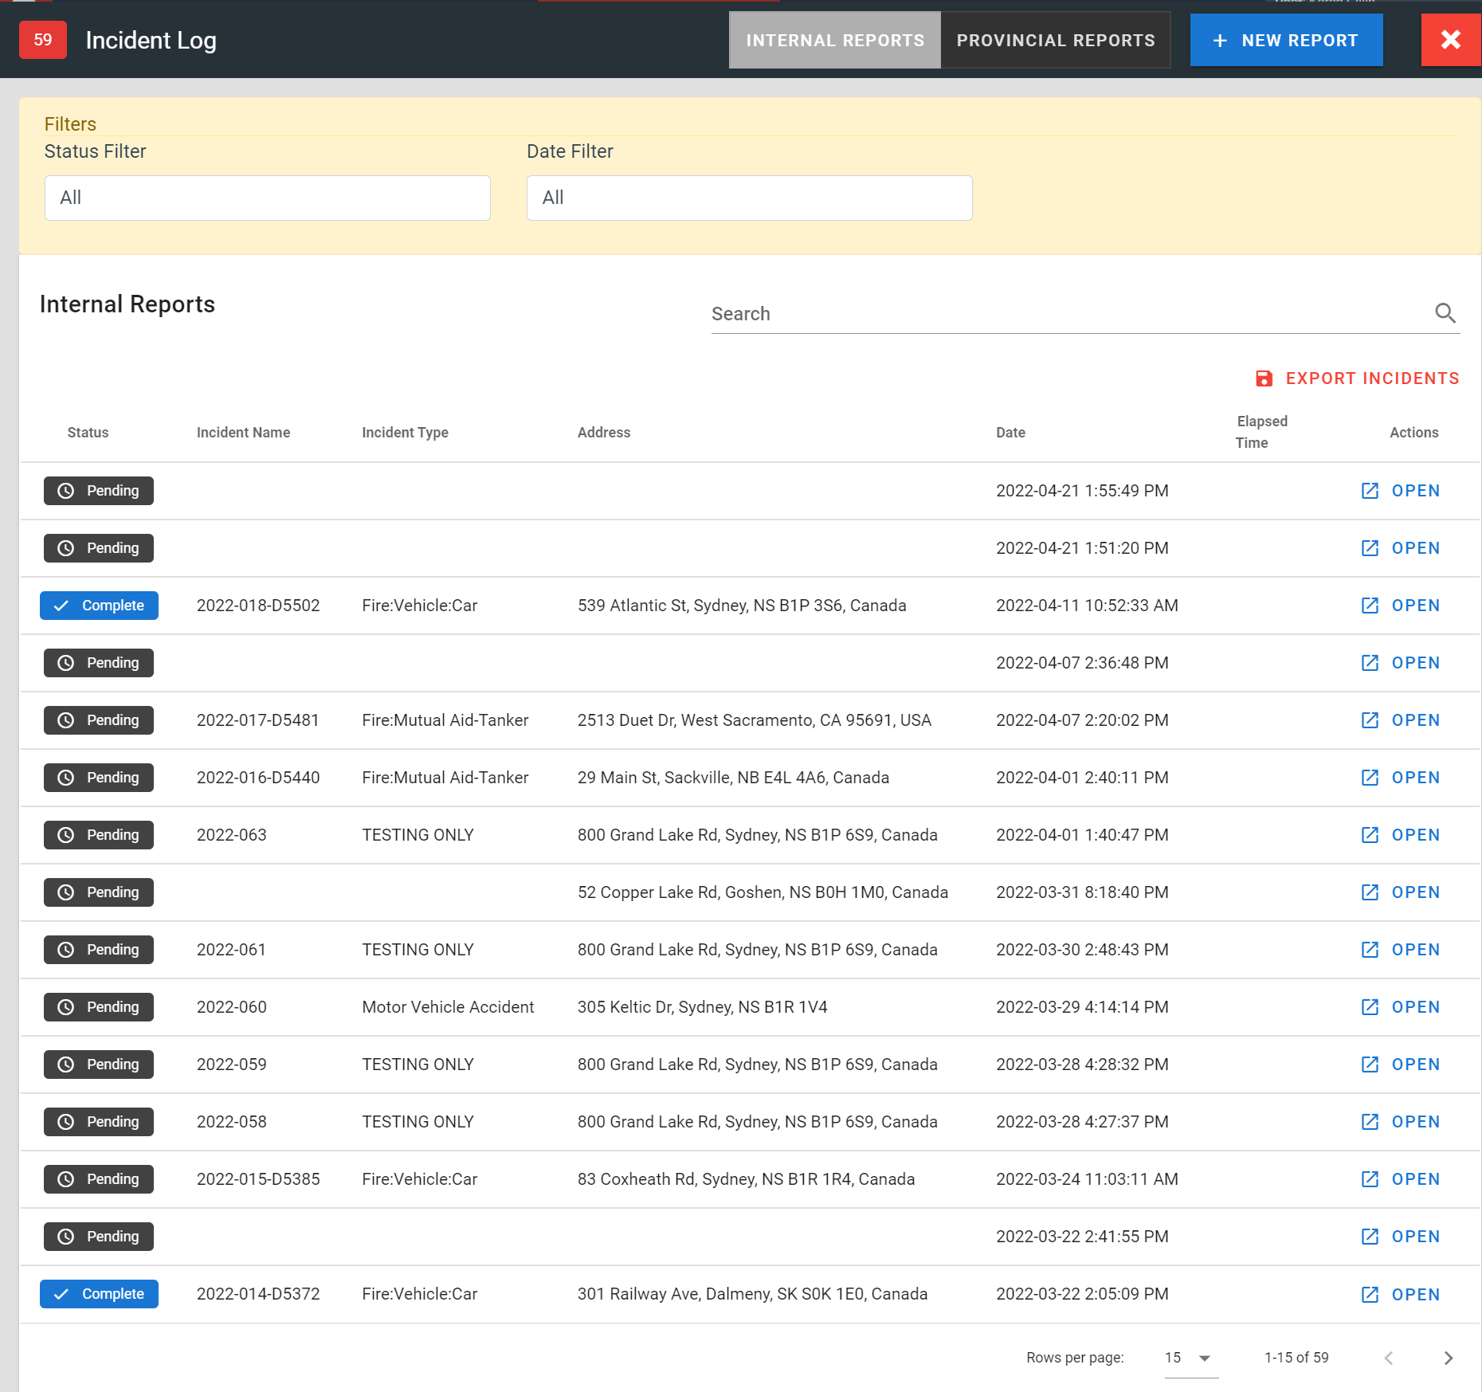Switch to the Provincial Reports tab
The width and height of the screenshot is (1482, 1392).
[x=1055, y=40]
